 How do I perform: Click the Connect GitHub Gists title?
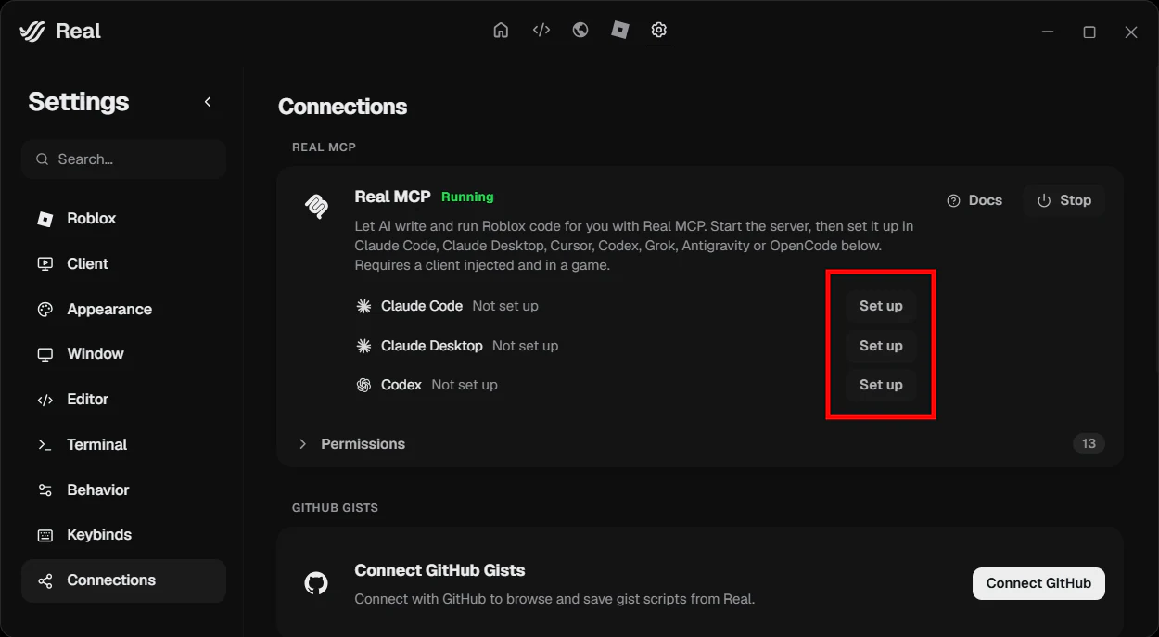point(439,570)
